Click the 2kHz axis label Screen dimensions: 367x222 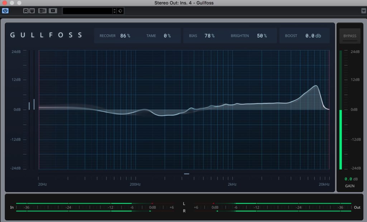point(232,184)
